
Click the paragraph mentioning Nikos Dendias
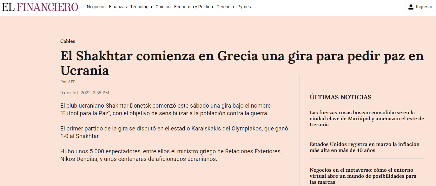(x=171, y=155)
